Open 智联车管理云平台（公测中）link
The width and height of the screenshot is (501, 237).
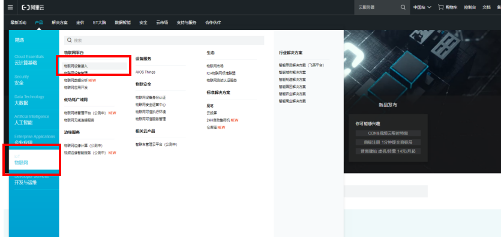click(x=156, y=145)
